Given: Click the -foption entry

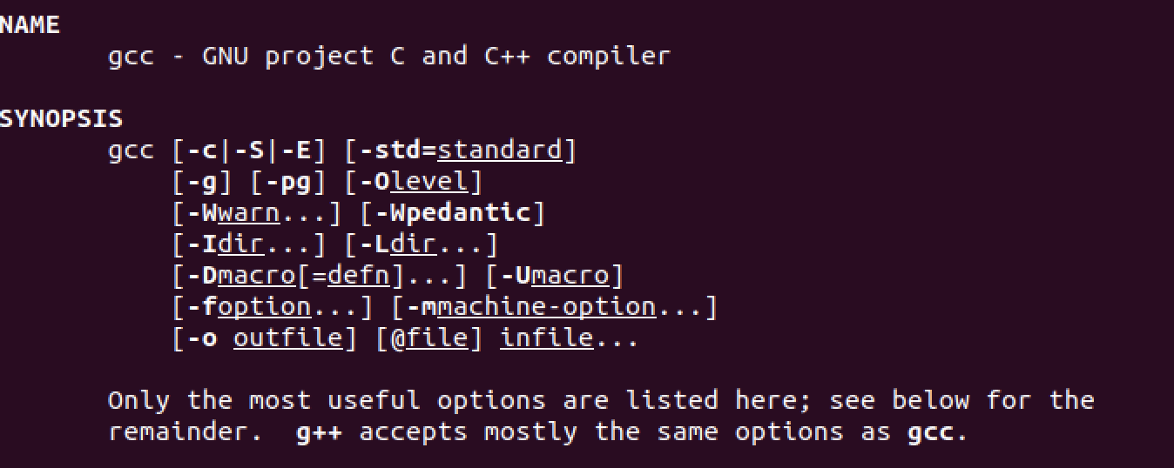Looking at the screenshot, I should (x=256, y=307).
